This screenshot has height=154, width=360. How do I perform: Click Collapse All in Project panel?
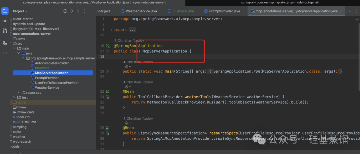point(78,11)
